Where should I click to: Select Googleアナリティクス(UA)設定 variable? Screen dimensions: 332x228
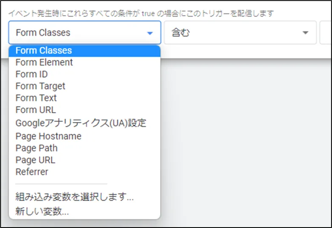(x=80, y=123)
